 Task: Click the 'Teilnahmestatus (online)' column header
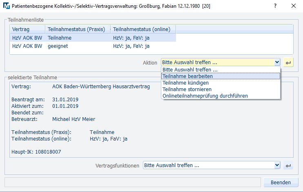pos(143,29)
